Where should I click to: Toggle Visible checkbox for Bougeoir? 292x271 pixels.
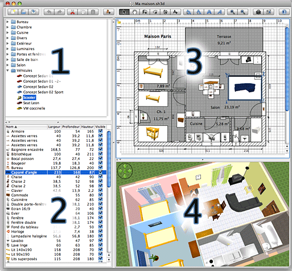pos(100,163)
